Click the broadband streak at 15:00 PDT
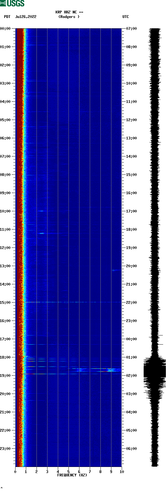168x491 pixels. [x=72, y=302]
